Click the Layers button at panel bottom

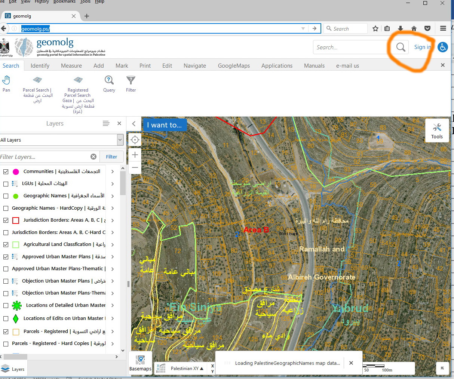pyautogui.click(x=13, y=369)
